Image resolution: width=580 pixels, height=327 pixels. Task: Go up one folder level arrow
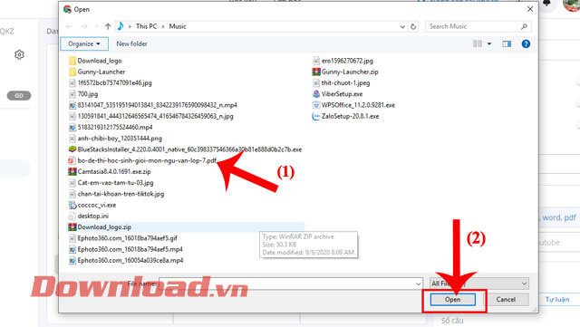tap(108, 26)
